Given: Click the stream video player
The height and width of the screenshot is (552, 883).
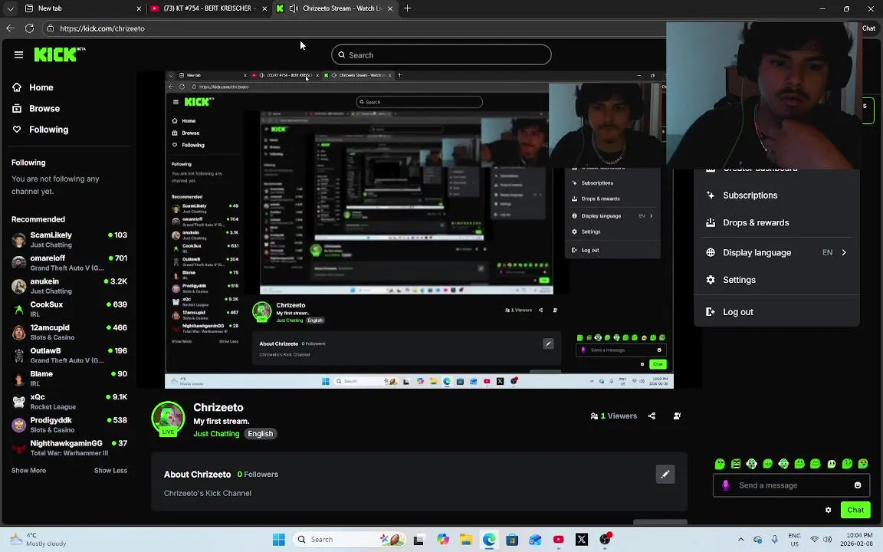Looking at the screenshot, I should click(419, 230).
